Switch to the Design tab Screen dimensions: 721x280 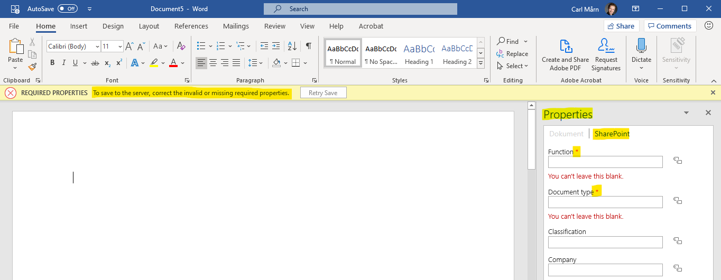[113, 26]
